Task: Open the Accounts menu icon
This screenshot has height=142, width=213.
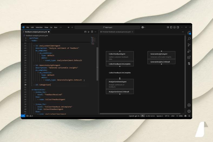Action: (x=189, y=105)
